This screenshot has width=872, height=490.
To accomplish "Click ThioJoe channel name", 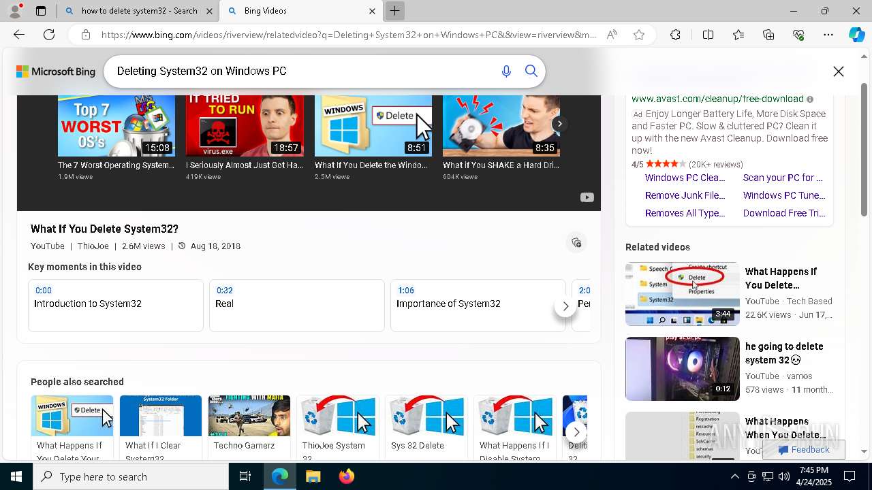I will pyautogui.click(x=93, y=246).
